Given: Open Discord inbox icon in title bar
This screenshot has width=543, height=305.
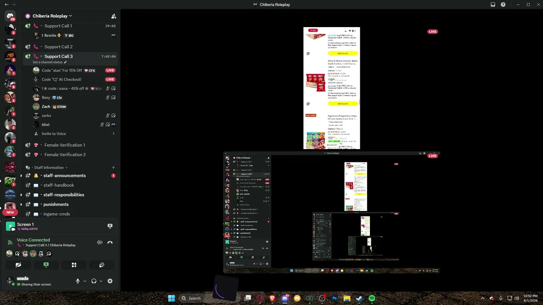Looking at the screenshot, I should point(493,5).
